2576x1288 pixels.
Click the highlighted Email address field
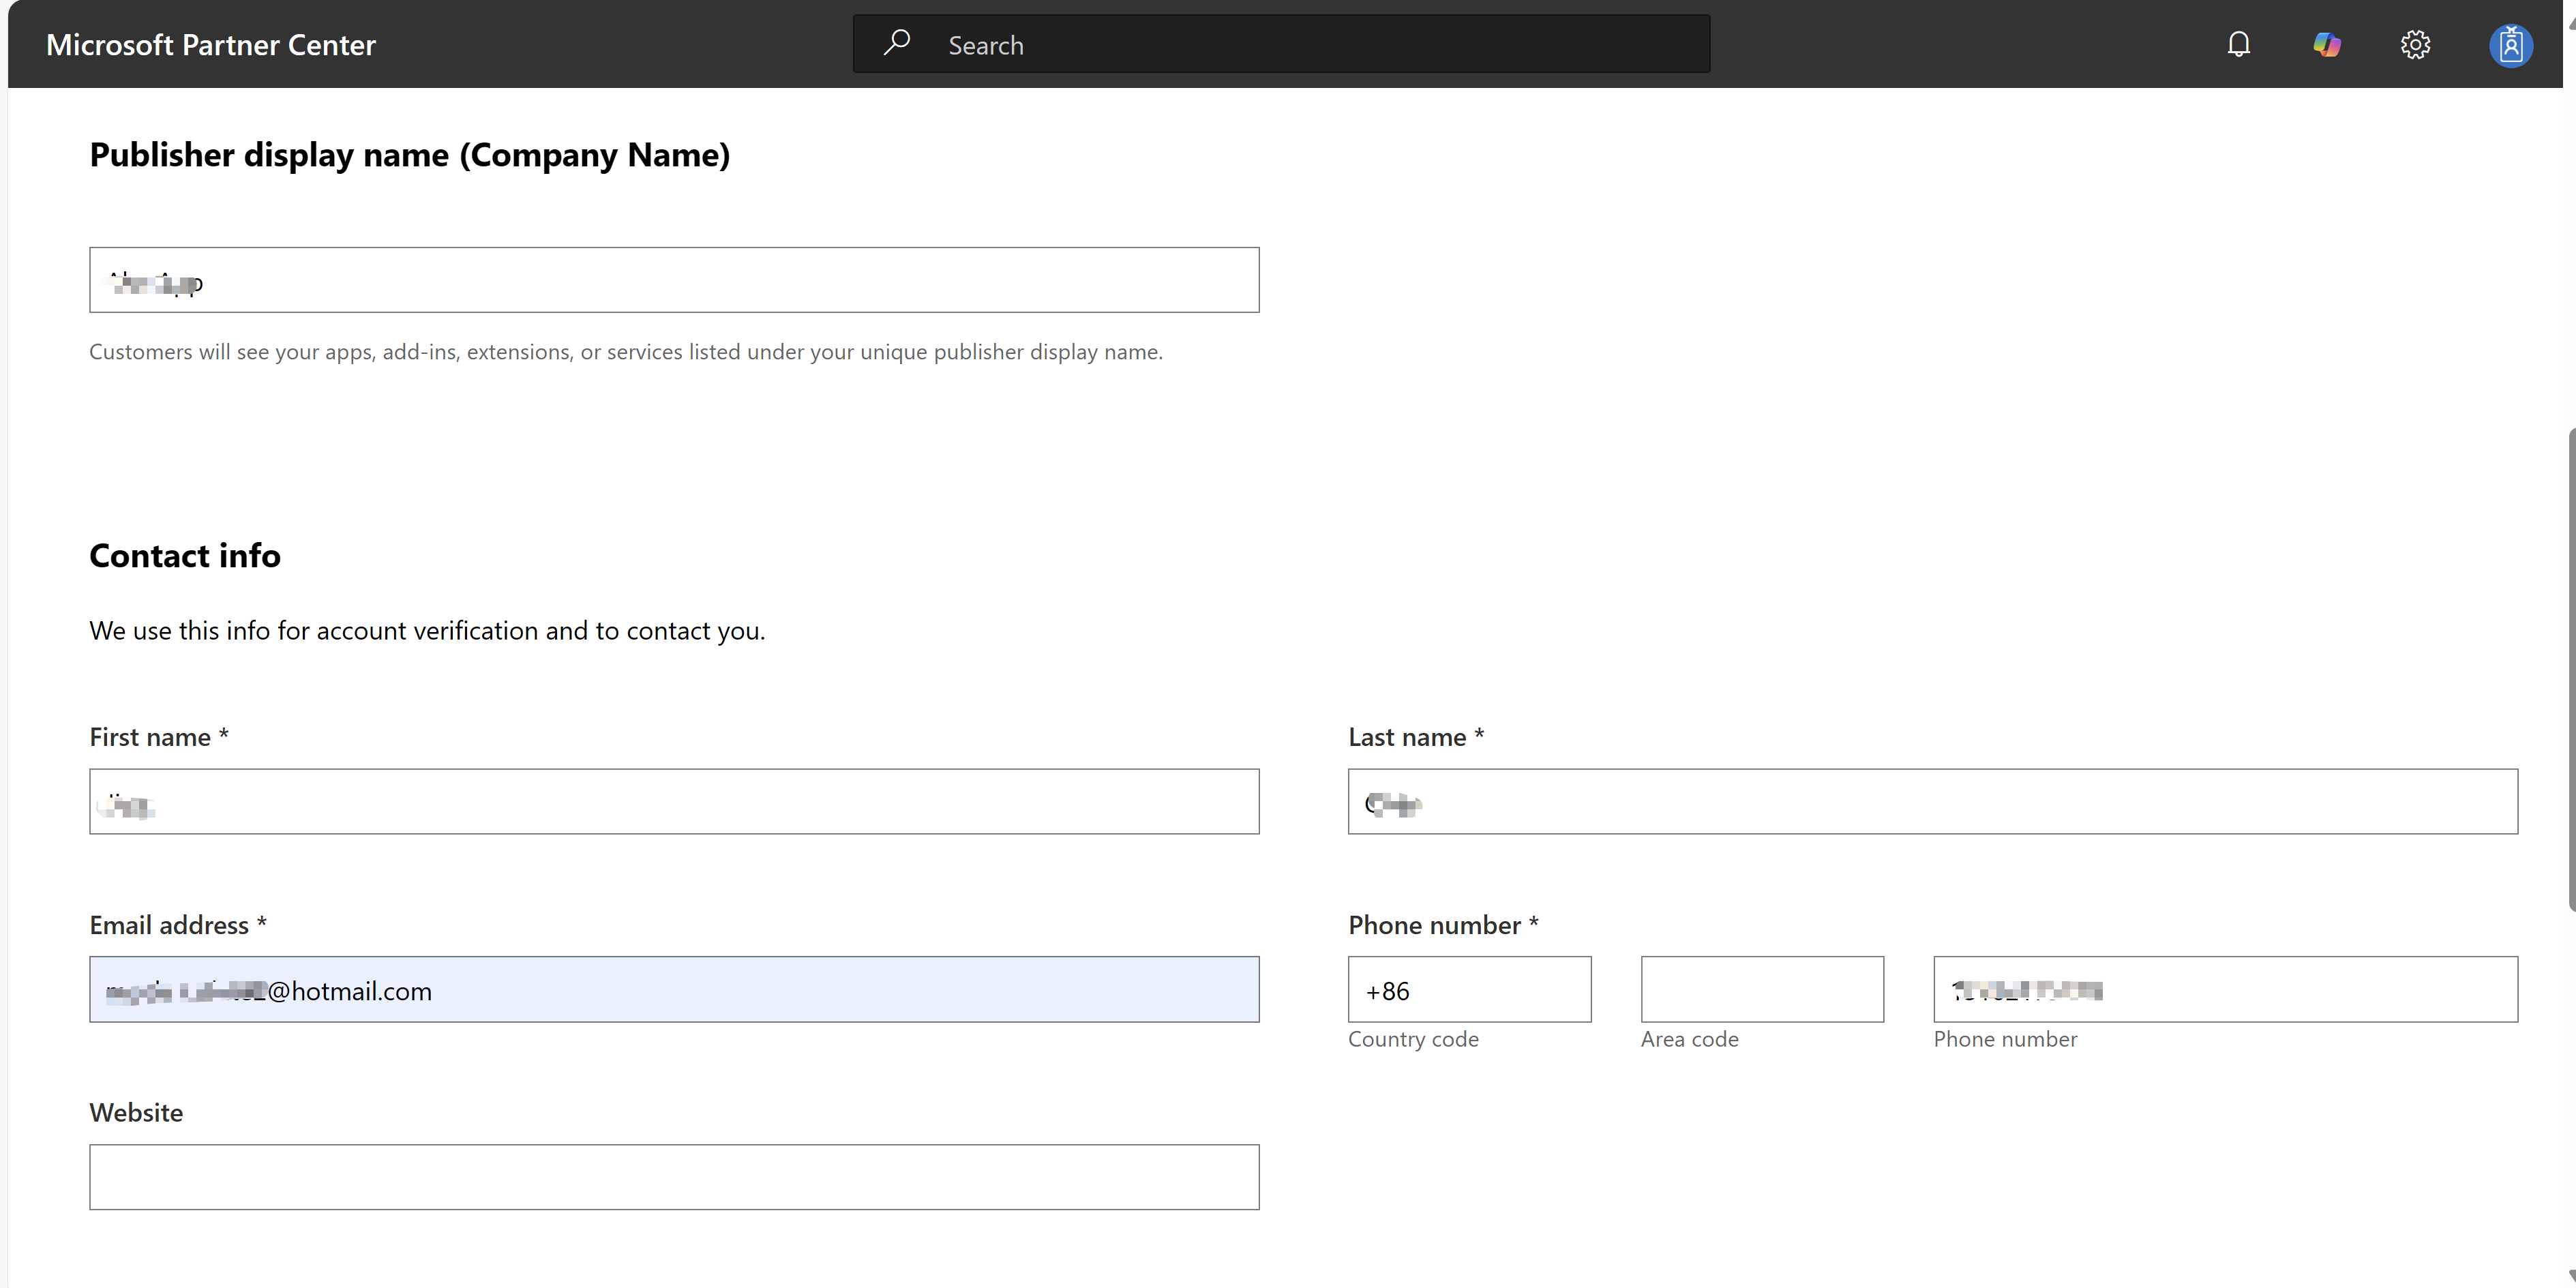pos(674,990)
